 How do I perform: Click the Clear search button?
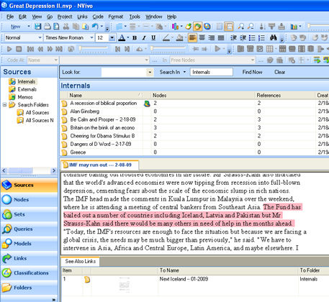point(279,72)
